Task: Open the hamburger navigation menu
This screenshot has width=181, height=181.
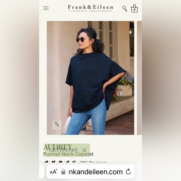Action: [46, 8]
